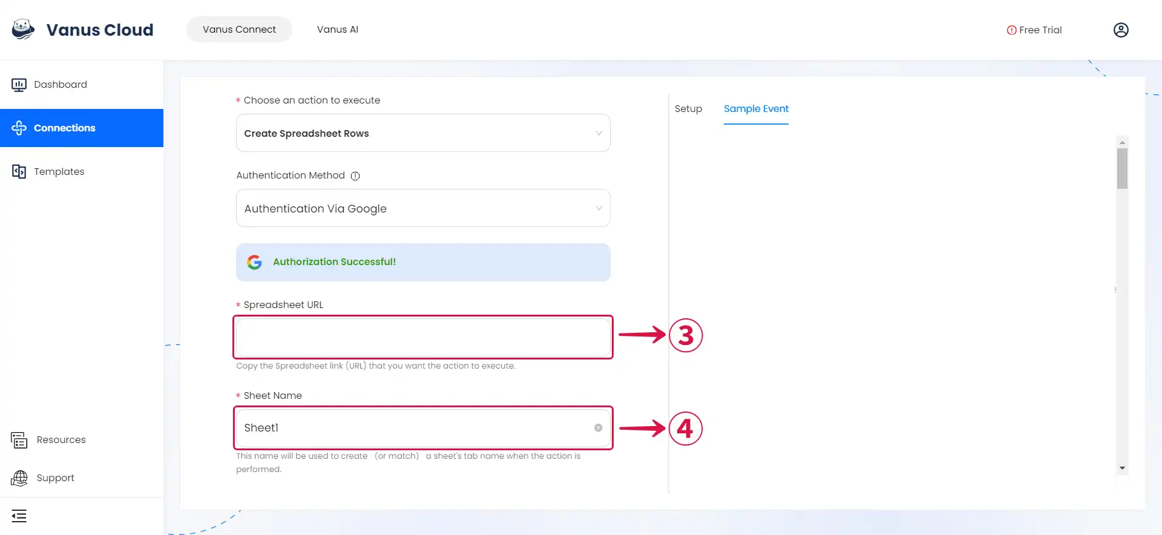Click the Sample Event panel scrollbar thumb

pos(1122,169)
